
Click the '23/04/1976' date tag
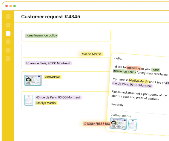[x=52, y=77]
